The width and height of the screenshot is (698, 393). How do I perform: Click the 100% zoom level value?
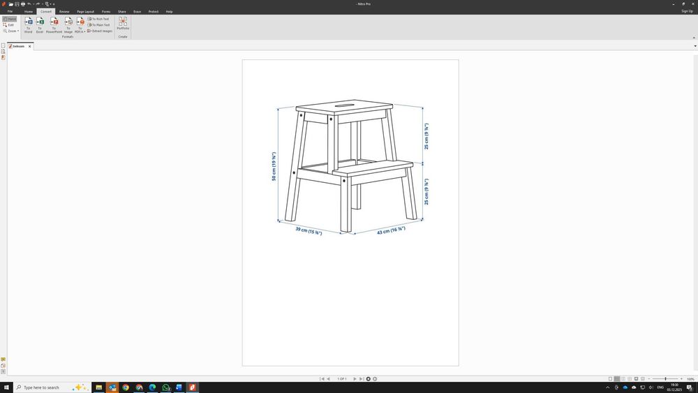pyautogui.click(x=690, y=379)
